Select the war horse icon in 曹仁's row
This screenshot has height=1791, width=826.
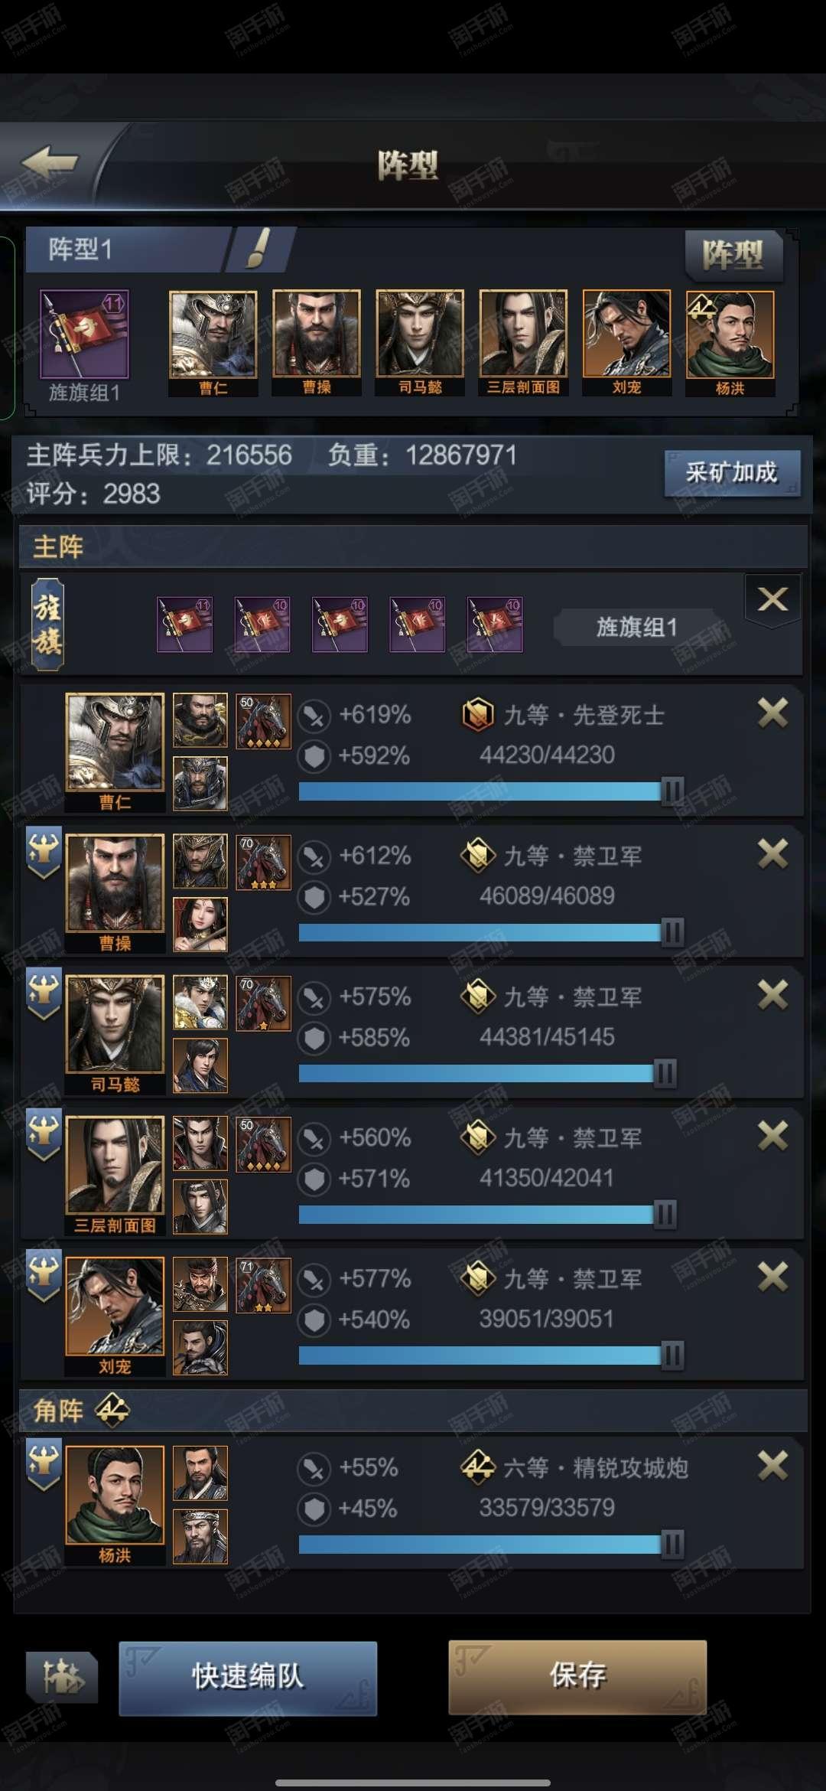tap(263, 721)
